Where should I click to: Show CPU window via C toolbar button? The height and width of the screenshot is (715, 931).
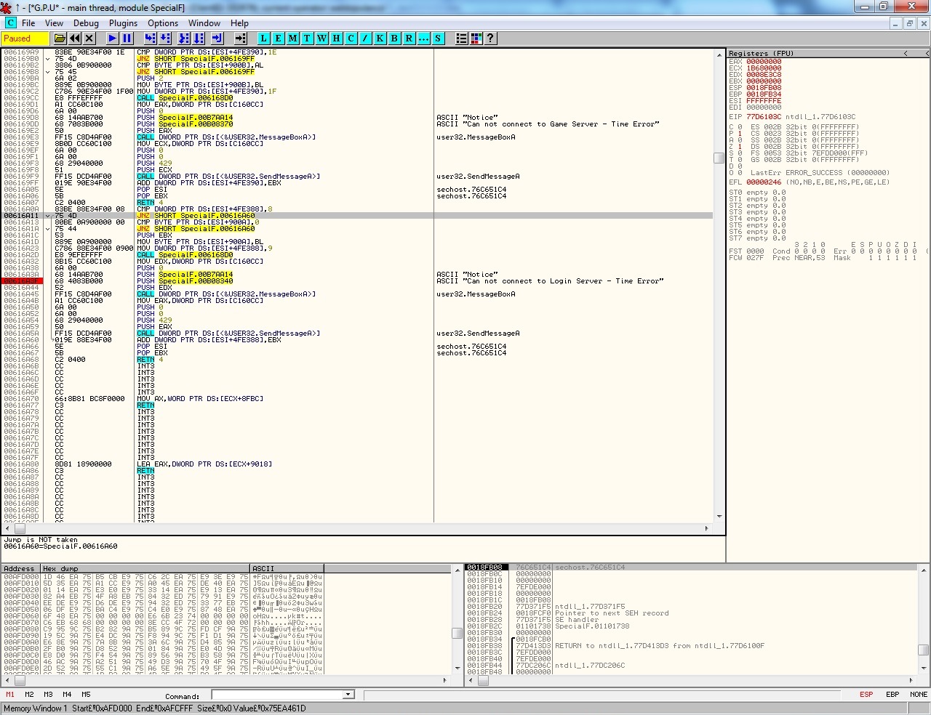coord(351,39)
